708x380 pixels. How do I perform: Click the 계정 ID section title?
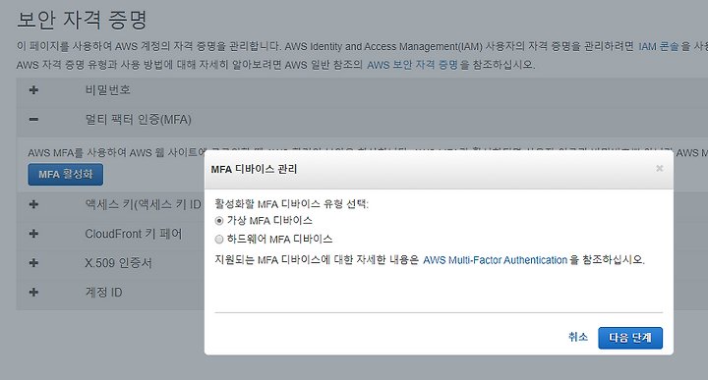click(x=104, y=292)
